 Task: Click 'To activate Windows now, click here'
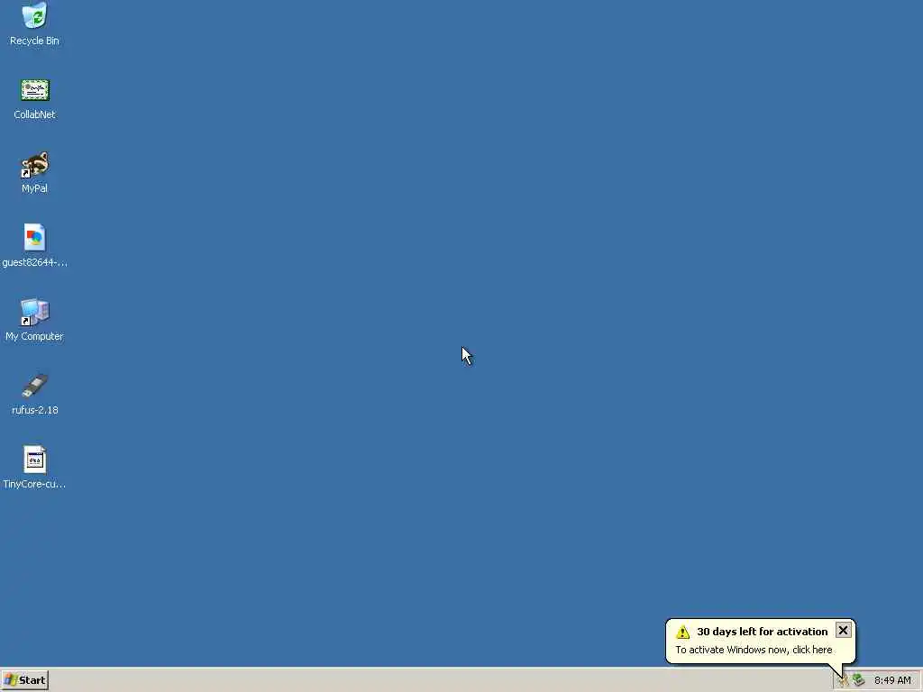[754, 650]
